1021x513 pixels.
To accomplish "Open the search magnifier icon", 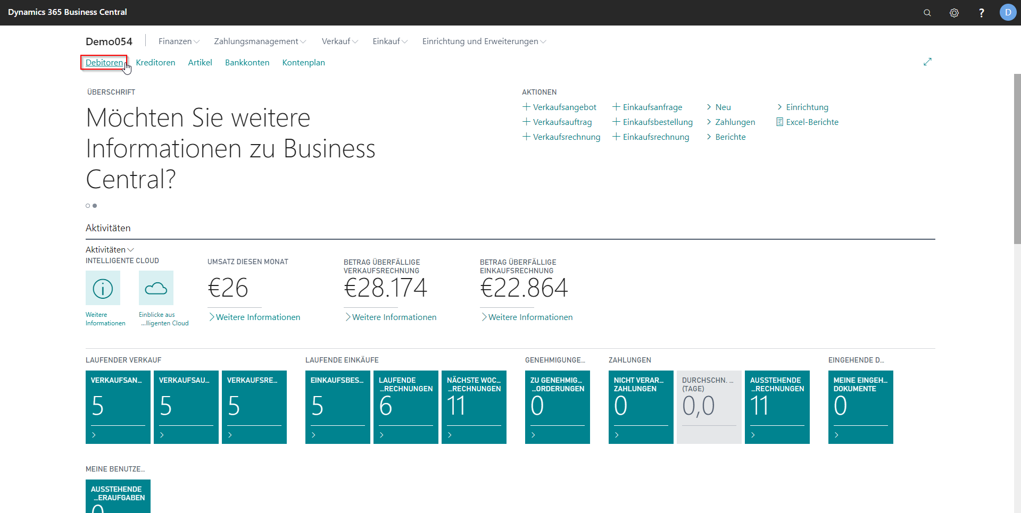I will [x=927, y=13].
